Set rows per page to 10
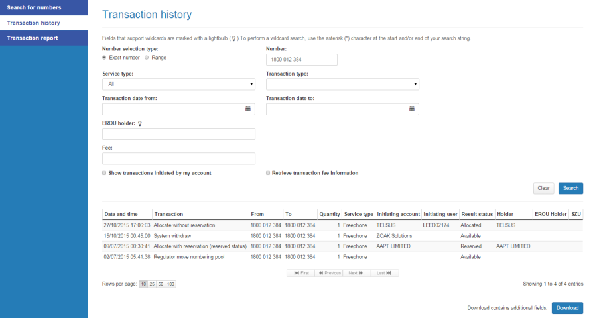Viewport: 597px width, 318px height. pyautogui.click(x=143, y=284)
